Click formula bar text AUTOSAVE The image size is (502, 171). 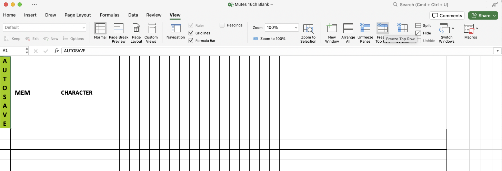(x=74, y=51)
